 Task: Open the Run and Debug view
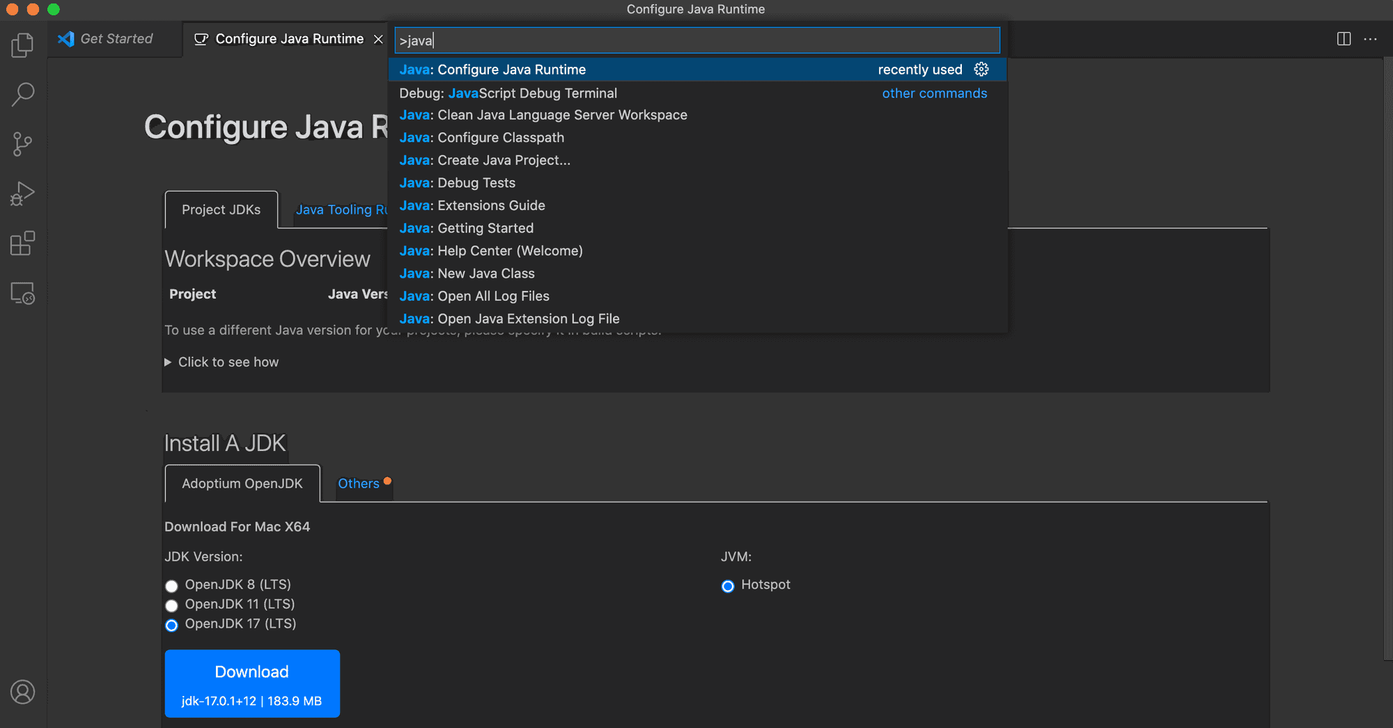23,193
